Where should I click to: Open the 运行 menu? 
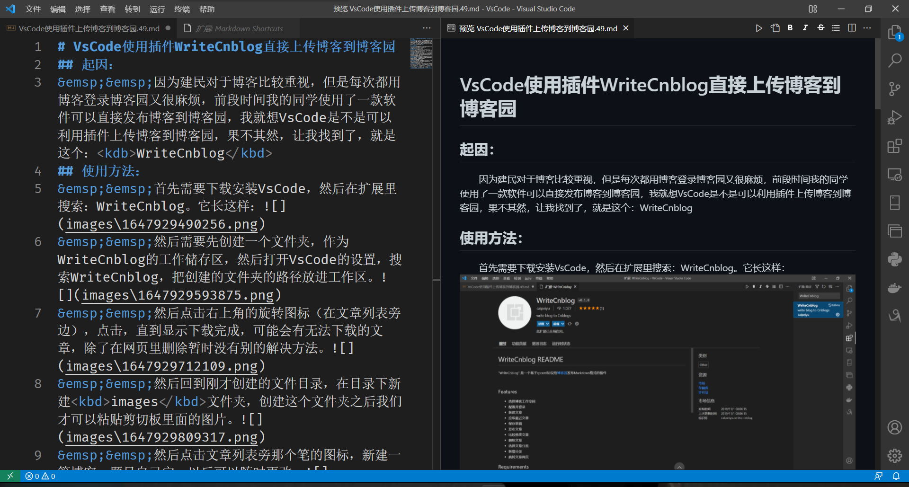[x=157, y=9]
